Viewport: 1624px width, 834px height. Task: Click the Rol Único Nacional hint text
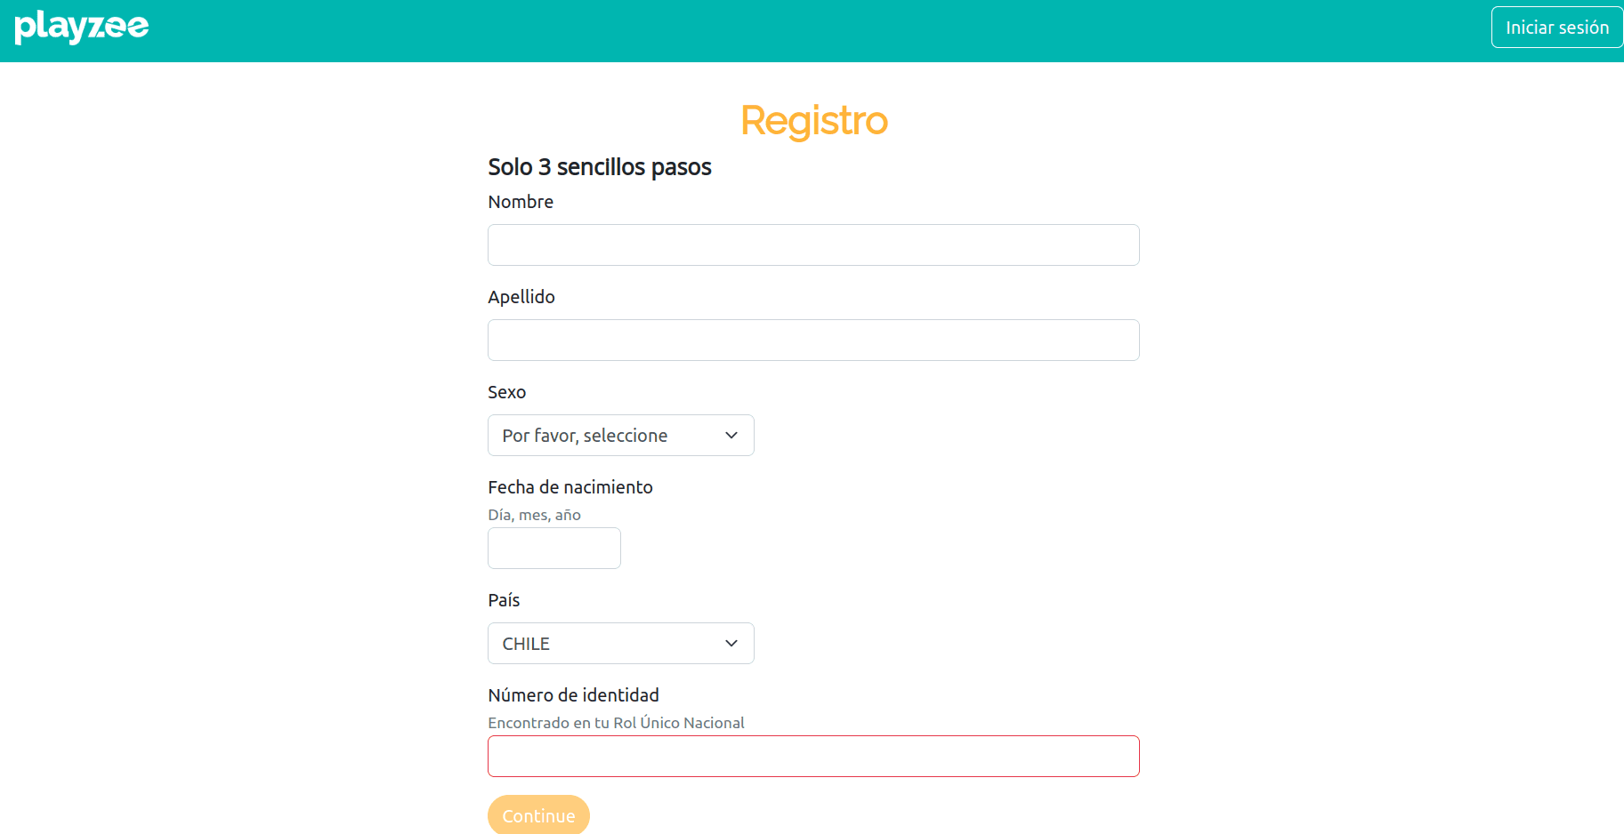point(616,723)
